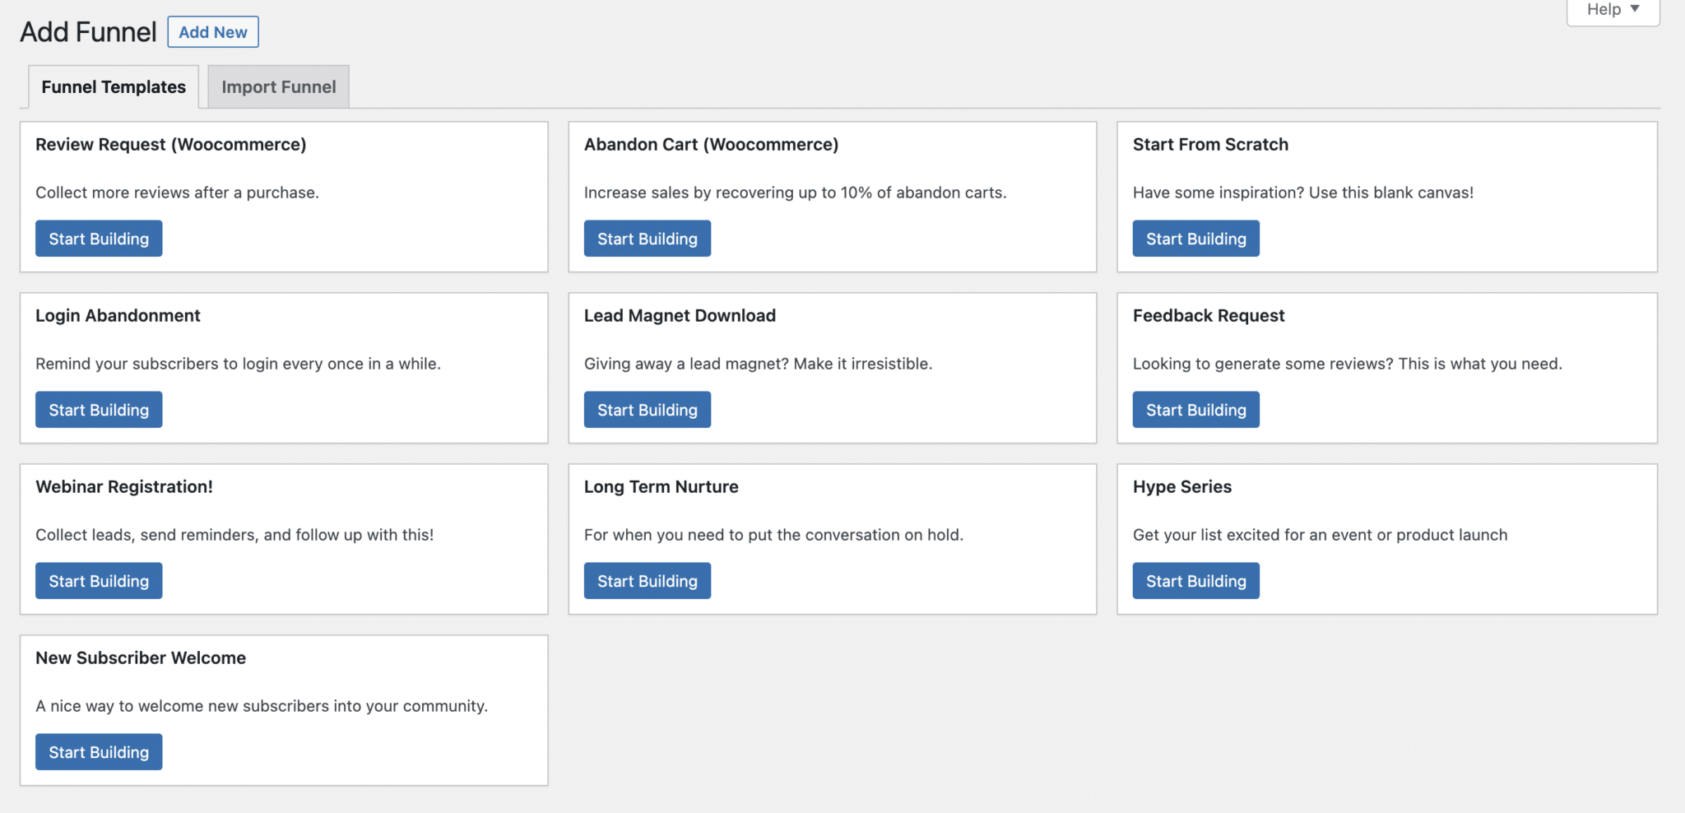Click Start Building for Feedback Request

point(1195,409)
